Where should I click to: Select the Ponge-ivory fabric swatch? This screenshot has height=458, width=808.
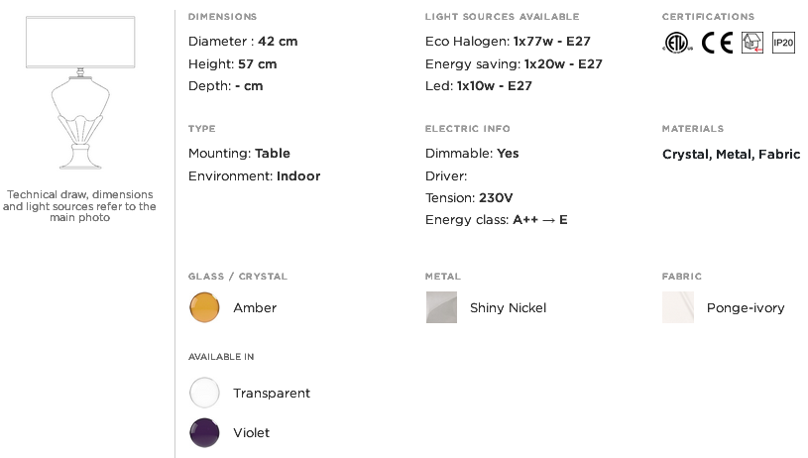coord(678,307)
